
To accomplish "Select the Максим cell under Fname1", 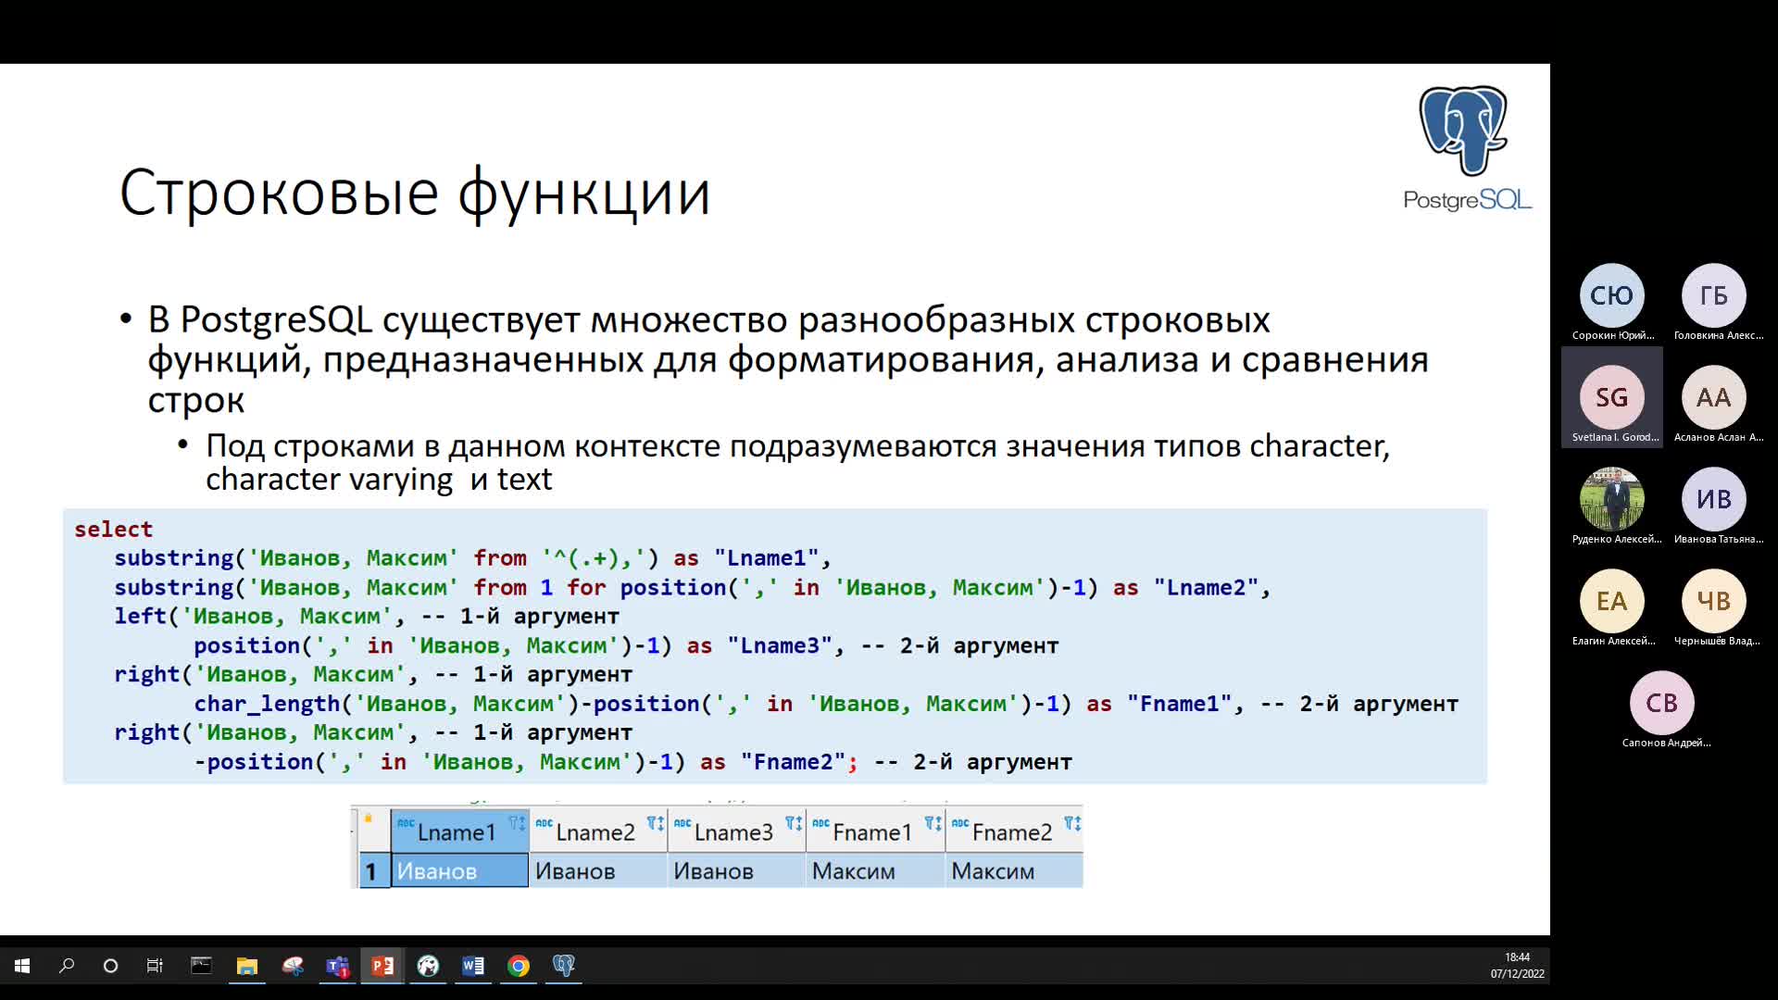I will 875,871.
